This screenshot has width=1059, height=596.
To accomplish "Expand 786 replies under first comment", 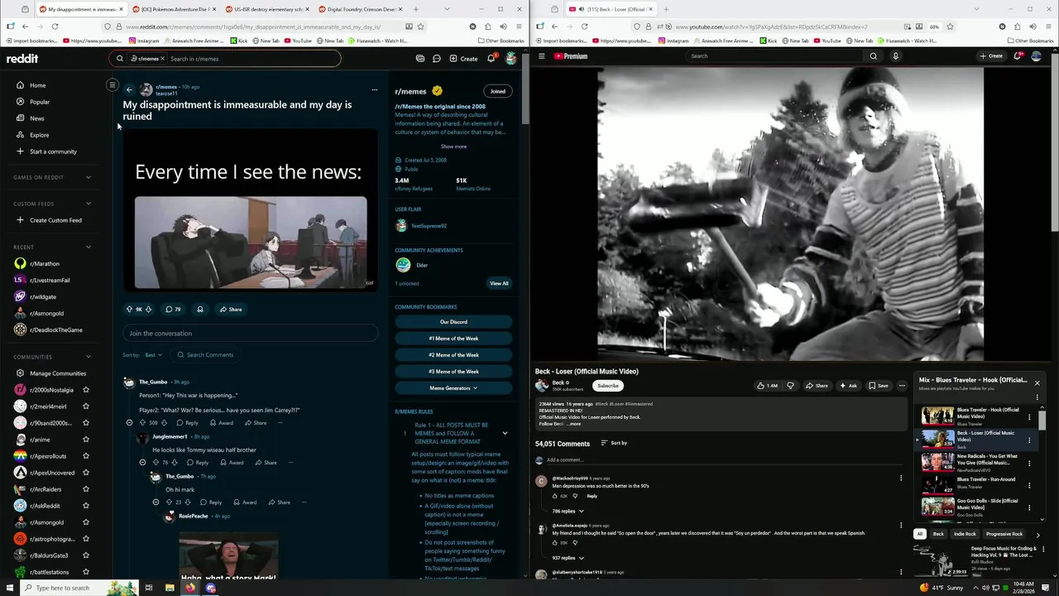I will coord(568,511).
